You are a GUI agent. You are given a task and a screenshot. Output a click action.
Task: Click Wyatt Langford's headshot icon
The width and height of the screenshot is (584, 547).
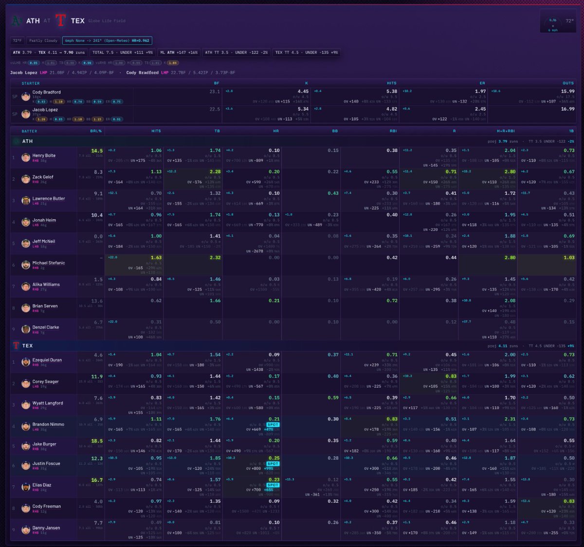[26, 405]
